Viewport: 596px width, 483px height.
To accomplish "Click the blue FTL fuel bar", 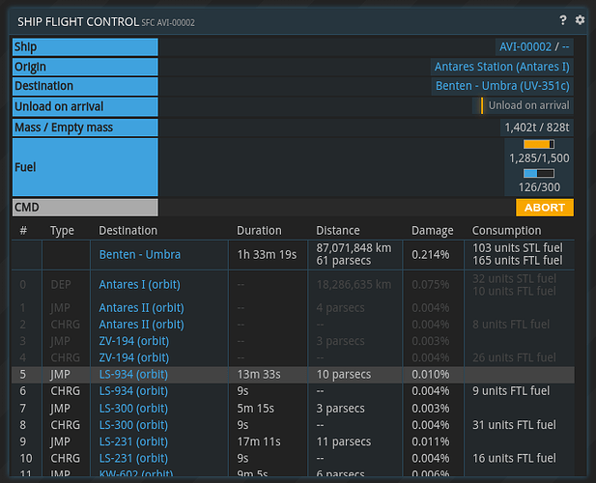I will pyautogui.click(x=539, y=173).
